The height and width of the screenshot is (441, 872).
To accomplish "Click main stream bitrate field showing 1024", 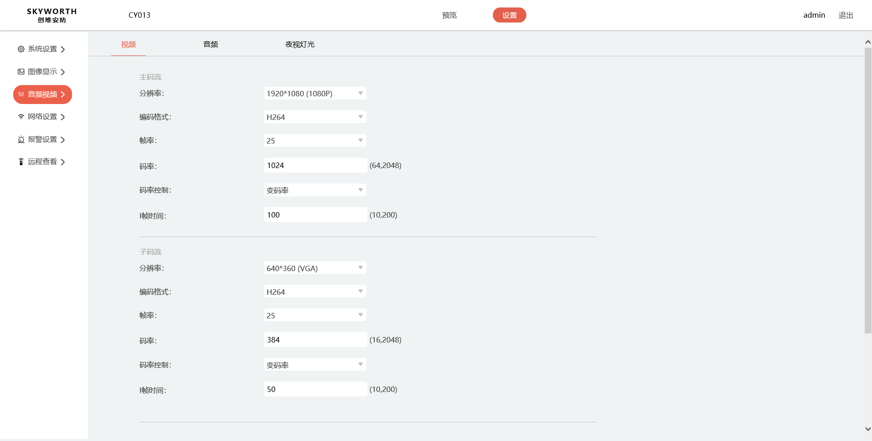I will (x=315, y=165).
